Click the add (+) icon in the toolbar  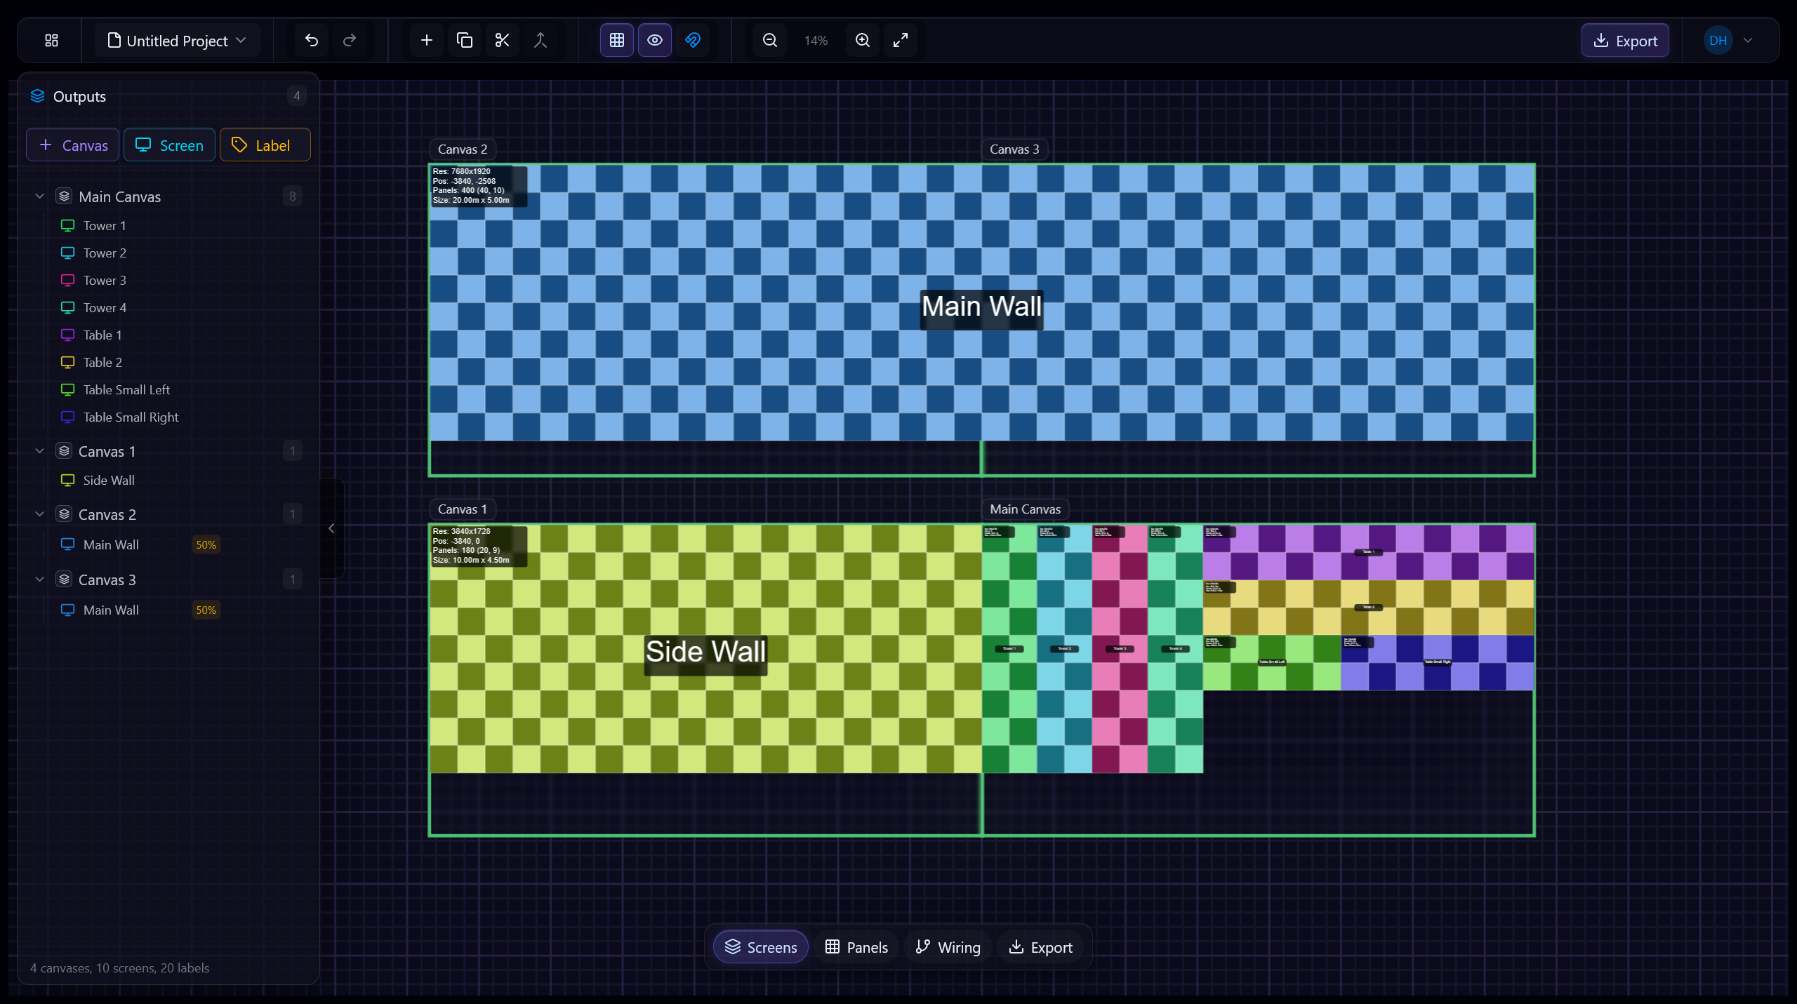426,40
